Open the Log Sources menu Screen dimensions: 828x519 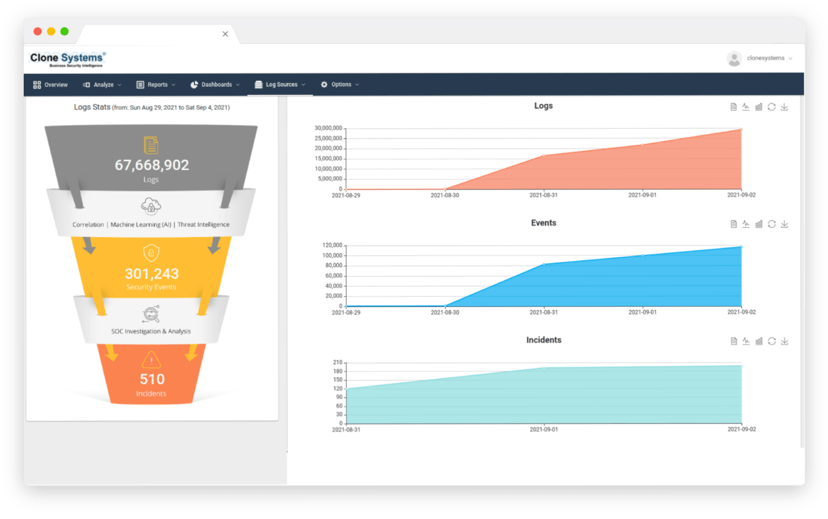click(x=280, y=85)
